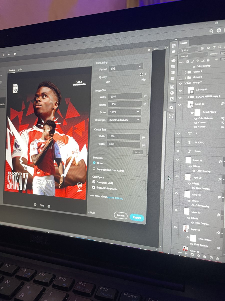Open the Adjustments panel icon
The image size is (225, 301).
pyautogui.click(x=172, y=93)
